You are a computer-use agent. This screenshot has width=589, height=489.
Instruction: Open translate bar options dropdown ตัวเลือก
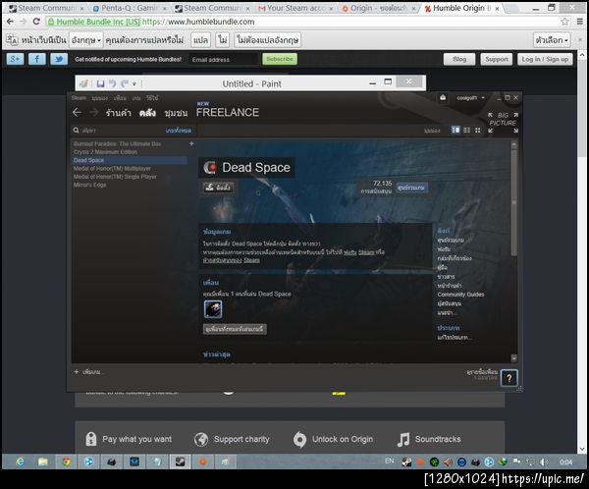tap(552, 40)
